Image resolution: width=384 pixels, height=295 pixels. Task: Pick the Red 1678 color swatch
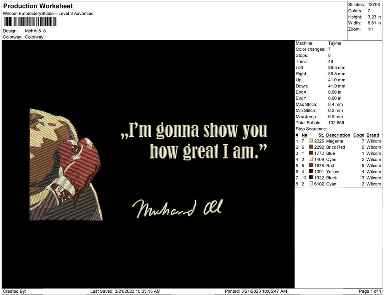coord(311,165)
